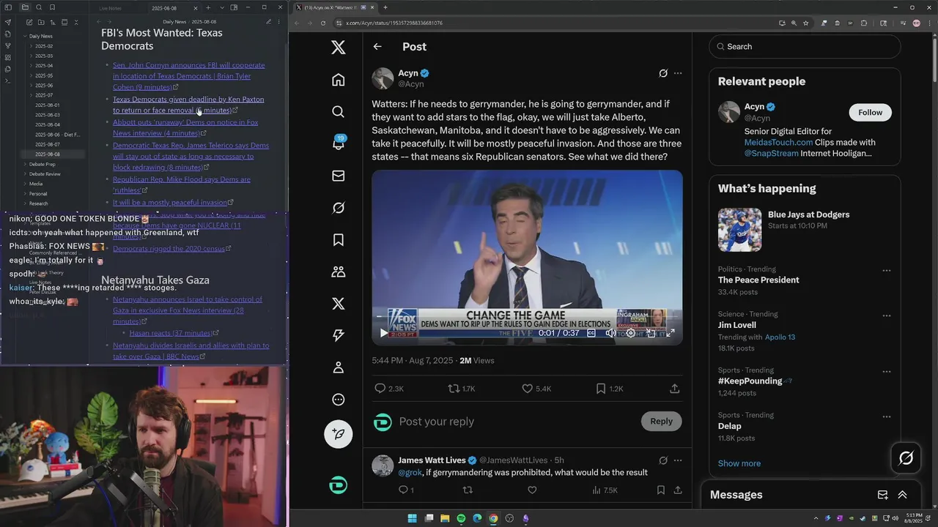The image size is (938, 527).
Task: Share the main Acyn post
Action: point(675,389)
